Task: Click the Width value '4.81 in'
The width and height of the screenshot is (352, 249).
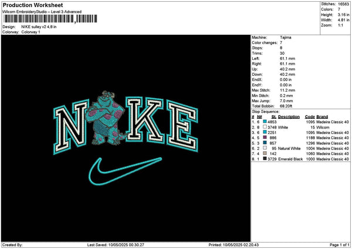Action: (343, 20)
